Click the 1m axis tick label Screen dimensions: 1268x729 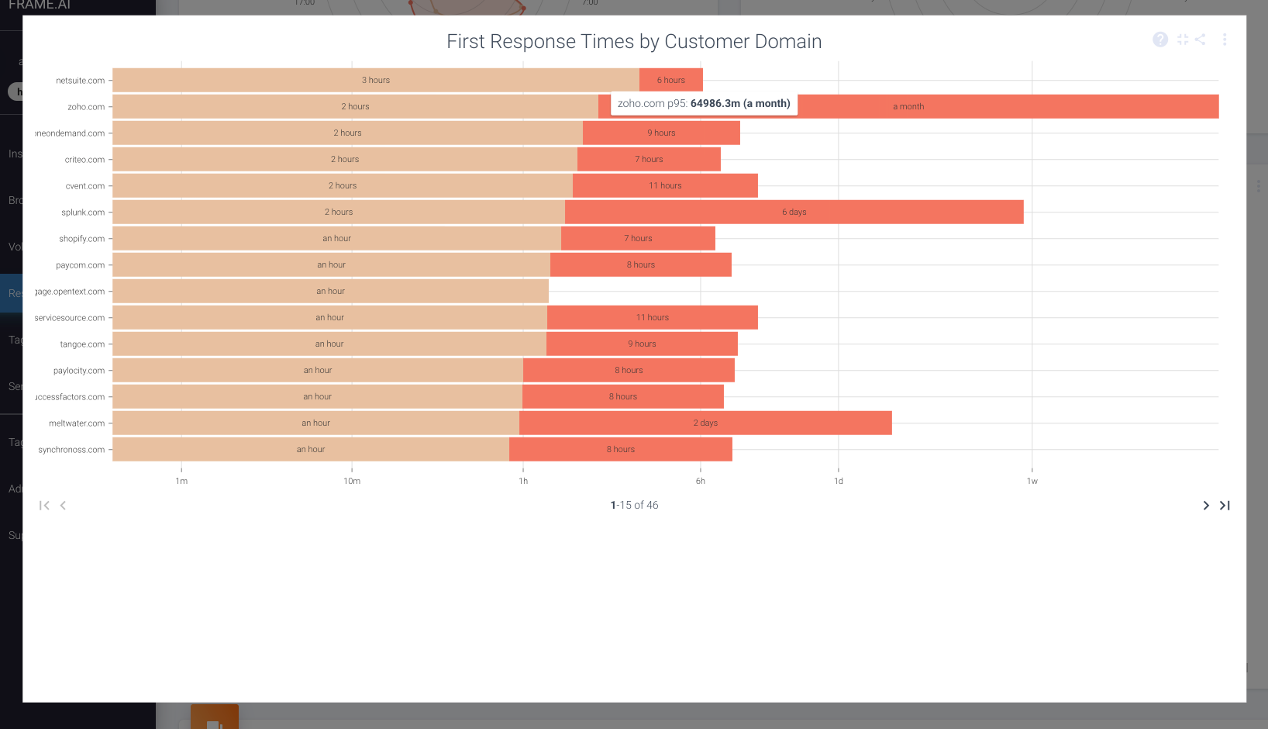click(181, 481)
